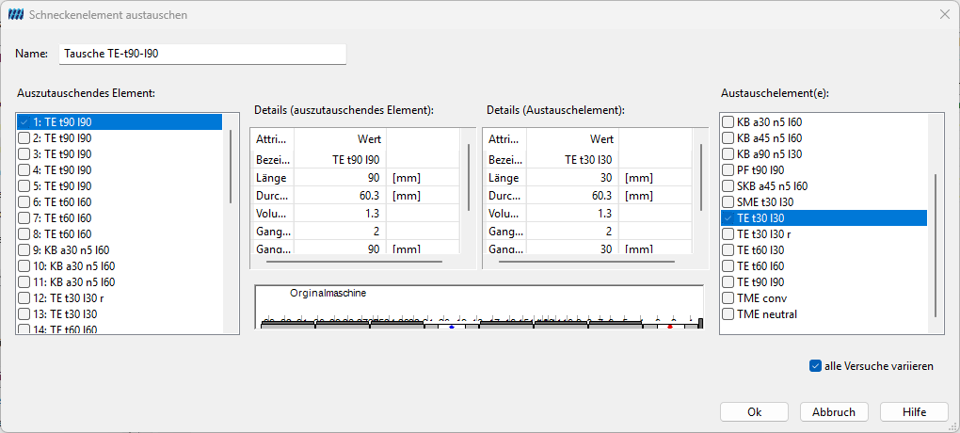Check the 6: TE t60 l60 element
Image resolution: width=960 pixels, height=433 pixels.
click(24, 202)
